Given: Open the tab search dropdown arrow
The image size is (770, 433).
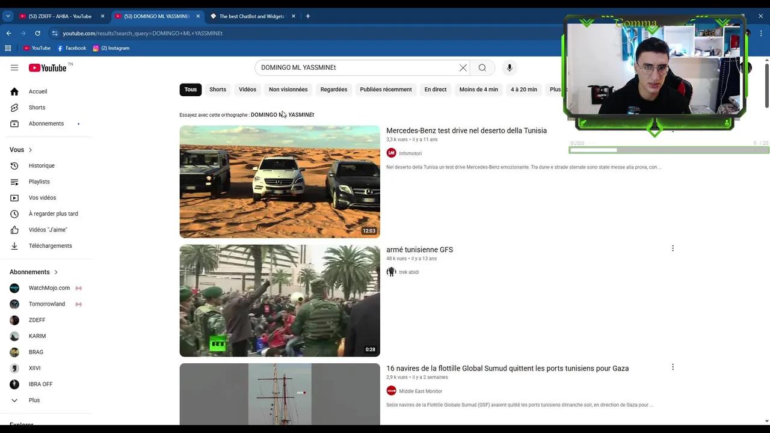Looking at the screenshot, I should [x=8, y=16].
